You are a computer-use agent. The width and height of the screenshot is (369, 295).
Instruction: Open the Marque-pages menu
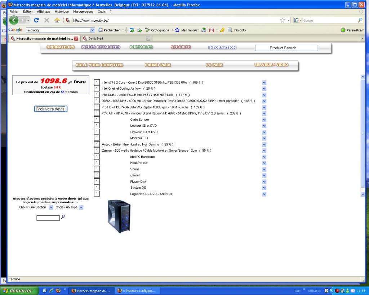pyautogui.click(x=83, y=12)
